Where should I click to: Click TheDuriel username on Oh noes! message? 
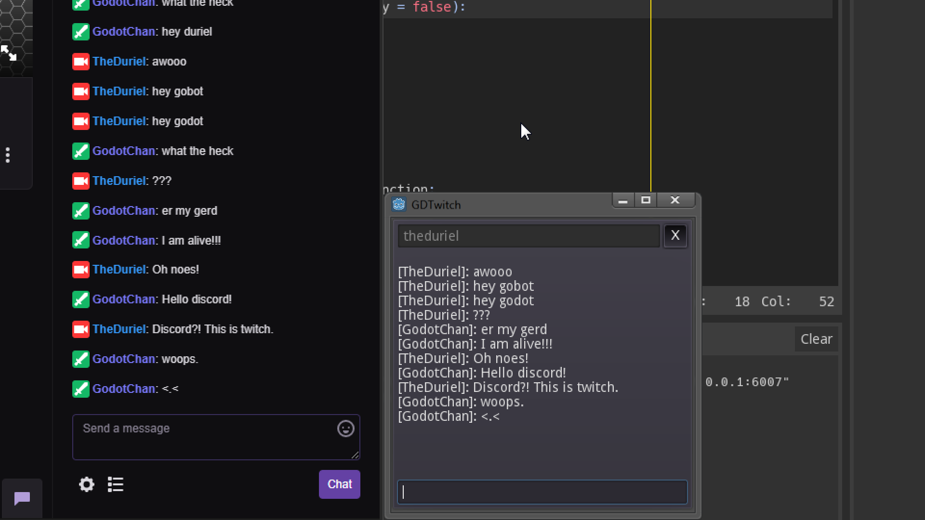point(119,270)
